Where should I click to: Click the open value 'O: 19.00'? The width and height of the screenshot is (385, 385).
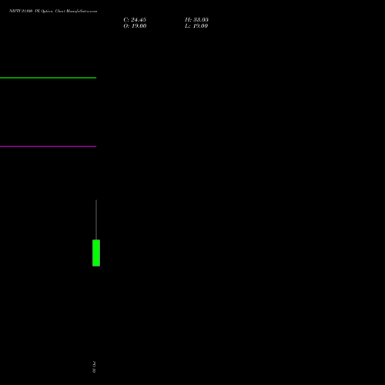(x=135, y=26)
